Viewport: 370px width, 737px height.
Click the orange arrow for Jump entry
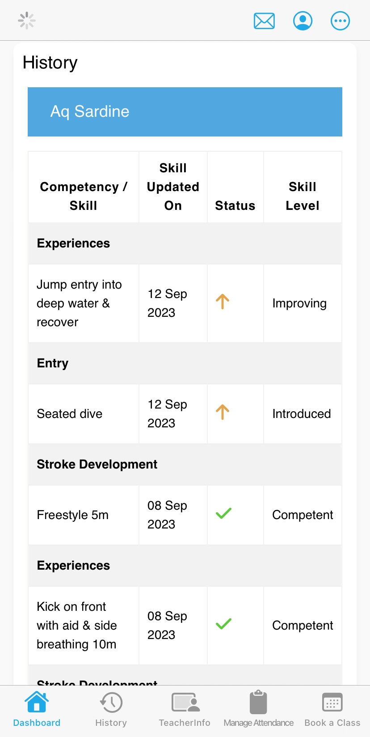(x=223, y=302)
